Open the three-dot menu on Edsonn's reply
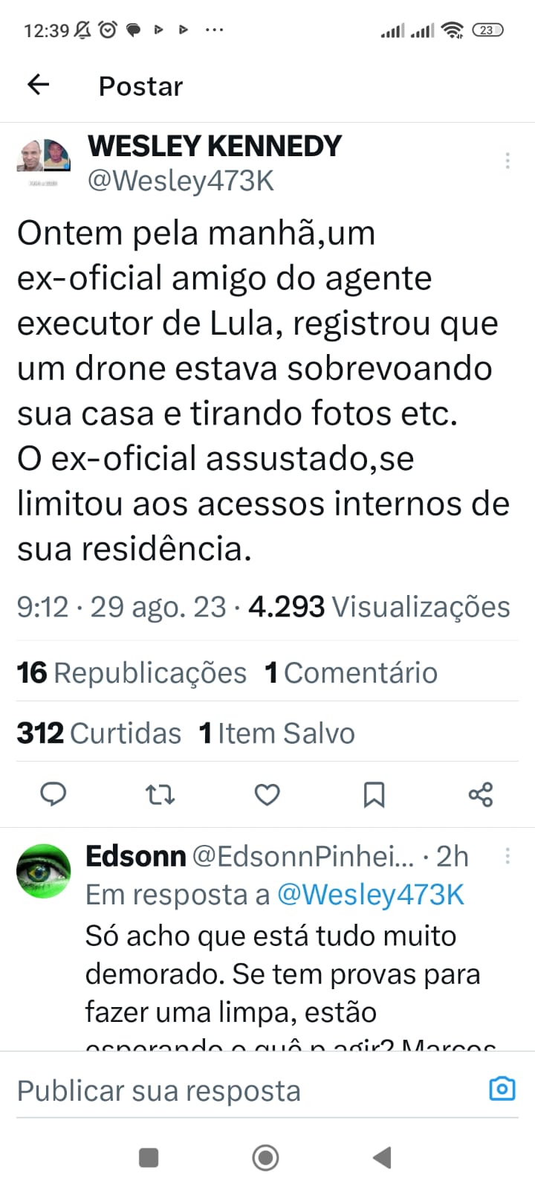The height and width of the screenshot is (1190, 535). point(508,856)
